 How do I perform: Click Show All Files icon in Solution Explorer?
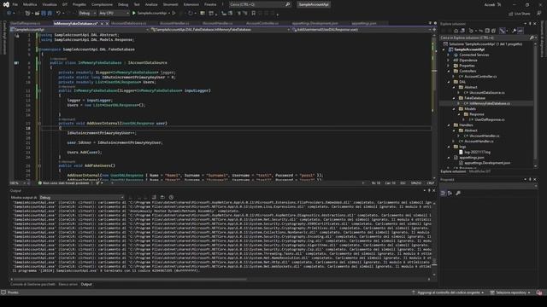(x=494, y=31)
